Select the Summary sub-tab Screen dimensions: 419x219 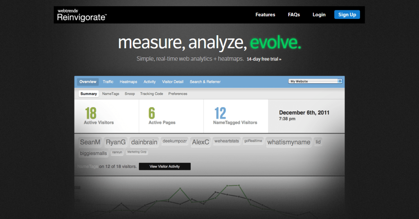pyautogui.click(x=89, y=94)
